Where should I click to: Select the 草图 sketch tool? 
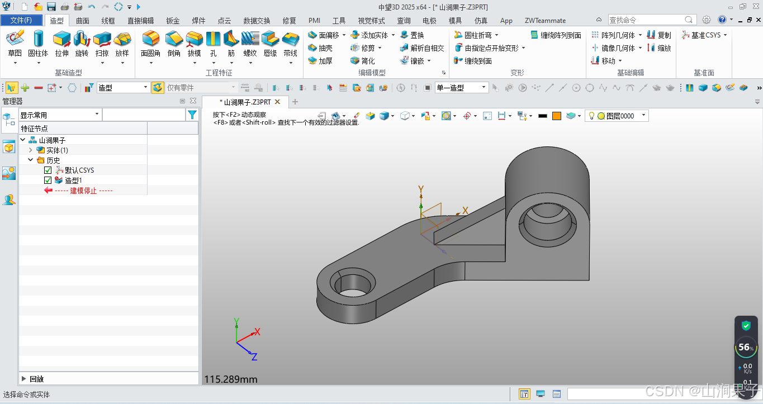pyautogui.click(x=15, y=44)
